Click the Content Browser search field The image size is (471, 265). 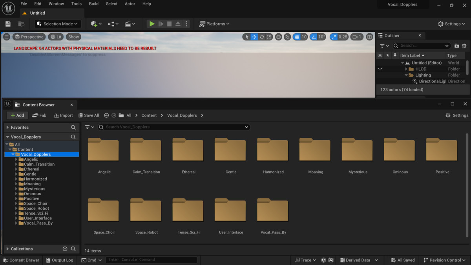coord(173,127)
